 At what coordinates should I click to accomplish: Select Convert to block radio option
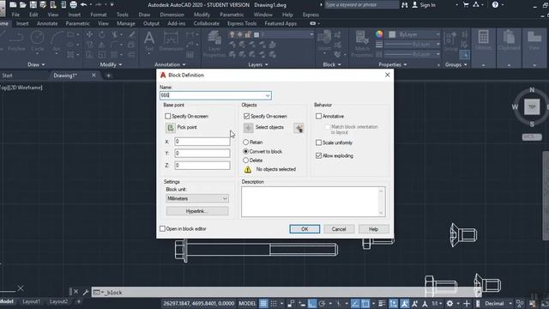tap(246, 151)
